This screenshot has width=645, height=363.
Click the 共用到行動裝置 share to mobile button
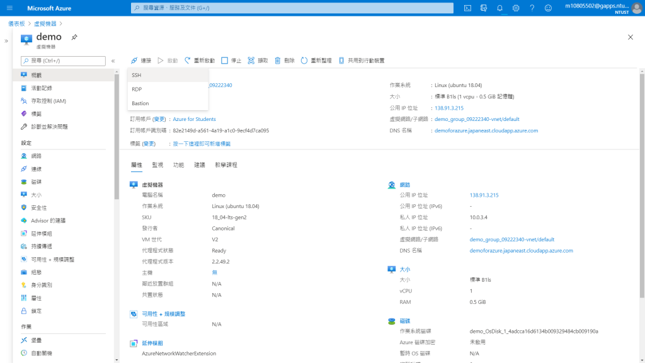coord(362,60)
